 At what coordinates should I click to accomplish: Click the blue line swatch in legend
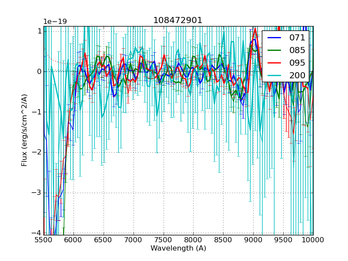click(274, 38)
